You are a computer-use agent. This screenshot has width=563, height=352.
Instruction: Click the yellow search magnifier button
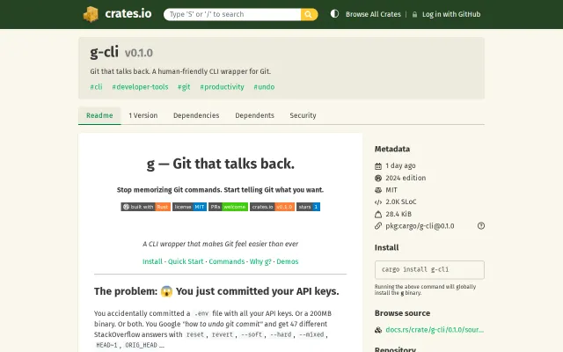pos(309,14)
